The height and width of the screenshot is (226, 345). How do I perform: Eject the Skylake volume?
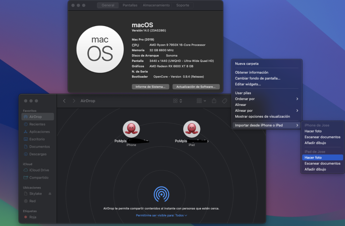50,194
